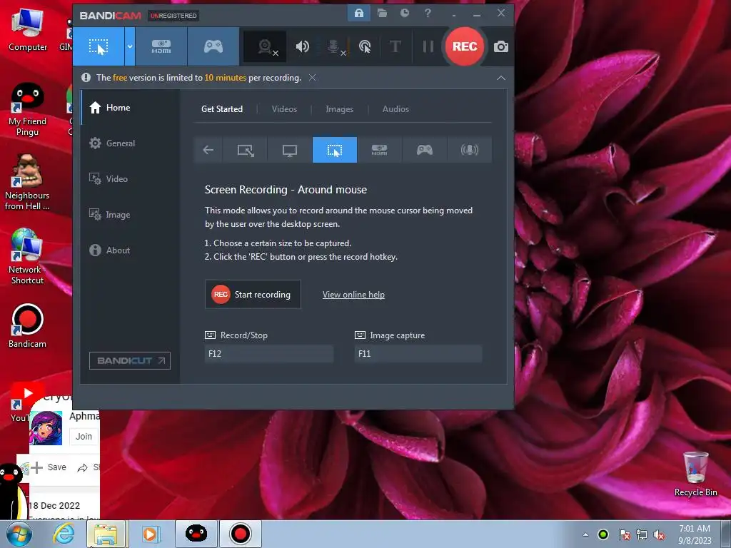Click the muted volume tray icon

click(x=659, y=535)
